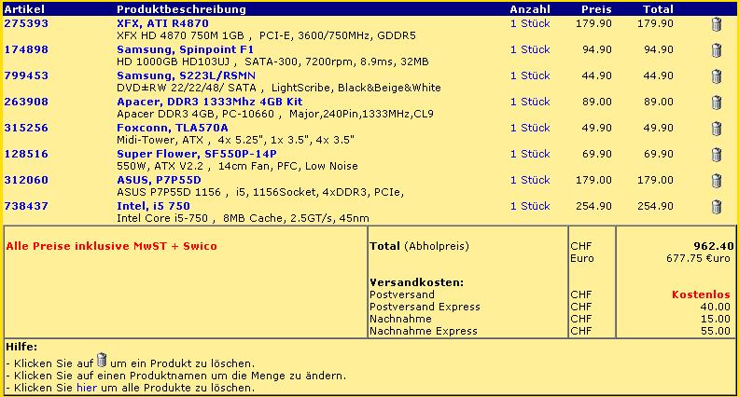The height and width of the screenshot is (397, 739).
Task: Click '1 Stück' quantity for Samsung S223L/RSMN
Action: click(x=530, y=75)
